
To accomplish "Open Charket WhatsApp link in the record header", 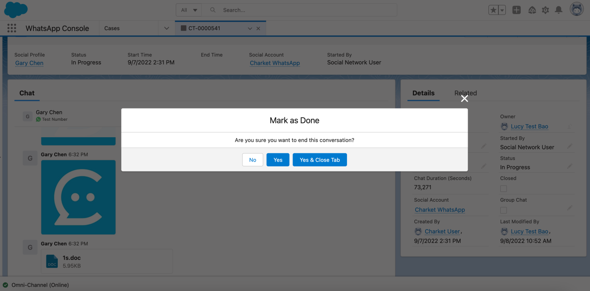I will pos(275,63).
